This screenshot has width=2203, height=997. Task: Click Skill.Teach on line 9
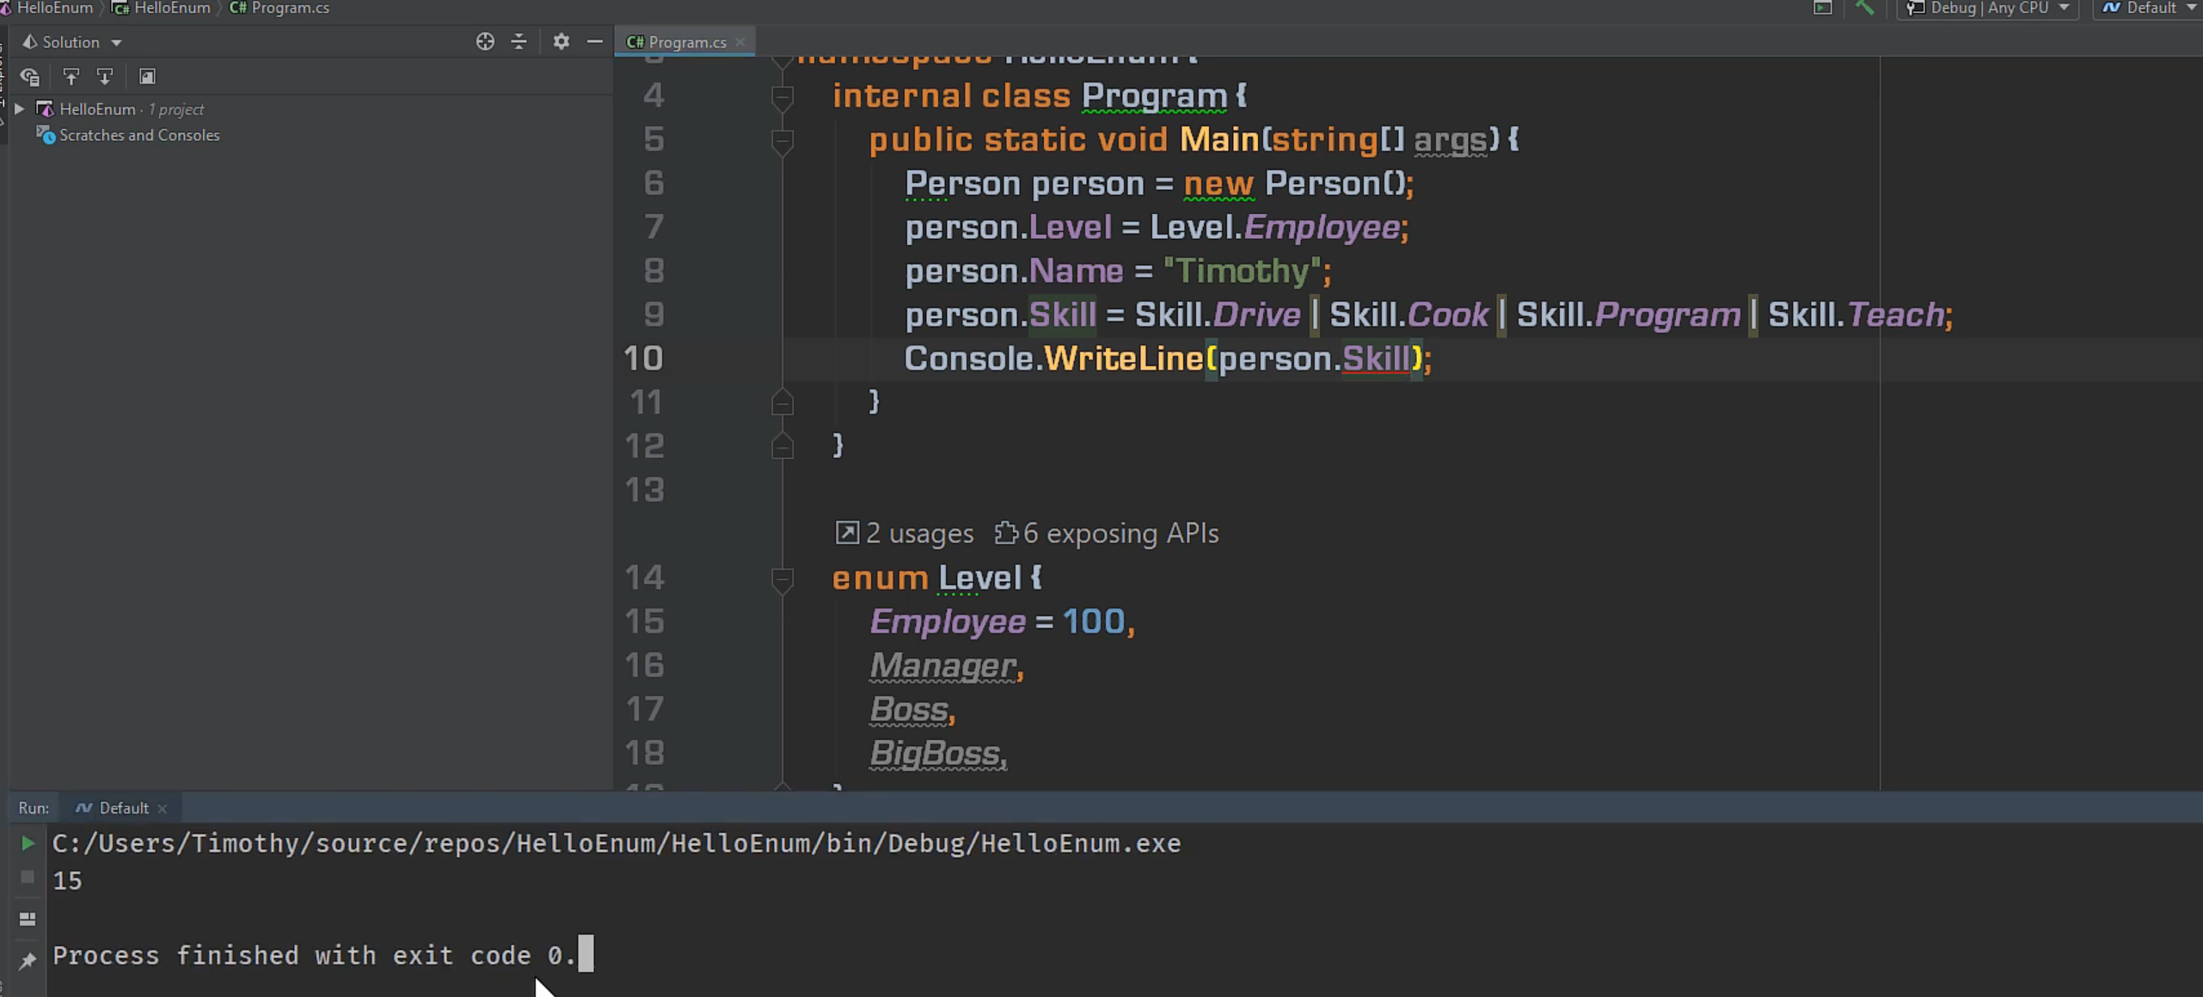[1856, 315]
